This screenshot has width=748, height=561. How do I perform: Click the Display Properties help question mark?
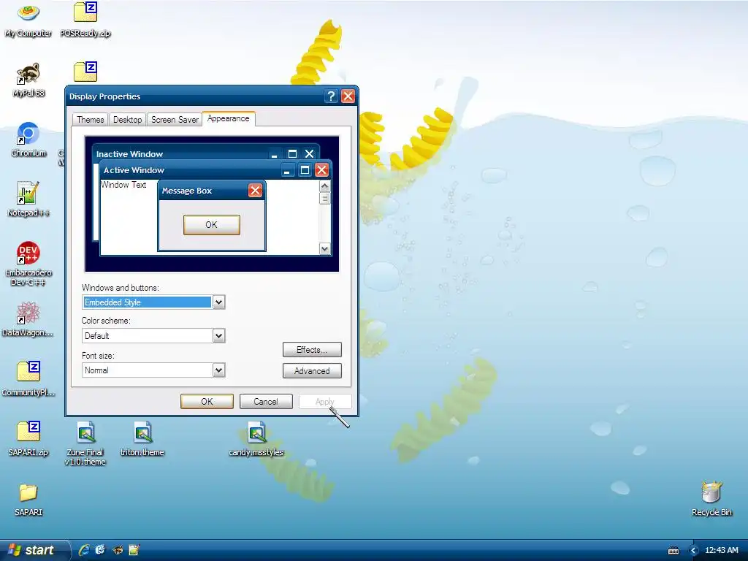point(331,96)
